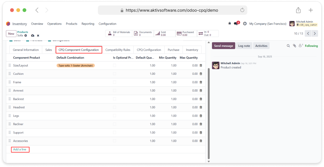324x167 pixels.
Task: Click the cloud save icon beside Sofa
Action: (x=33, y=36)
